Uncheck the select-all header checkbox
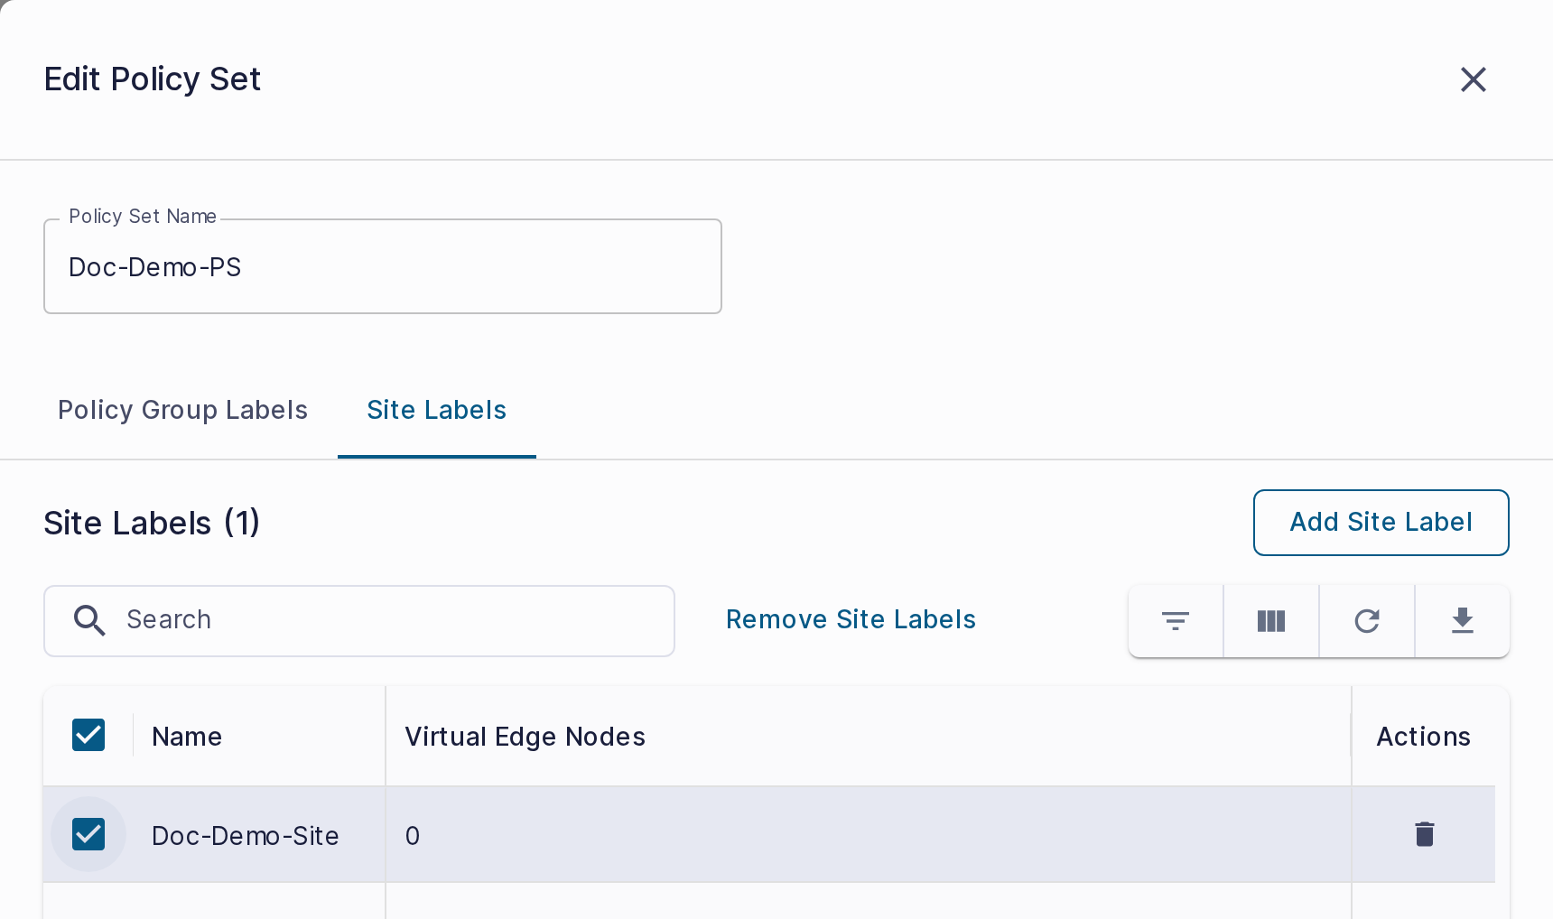Screen dimensions: 1553x919 click(x=88, y=735)
